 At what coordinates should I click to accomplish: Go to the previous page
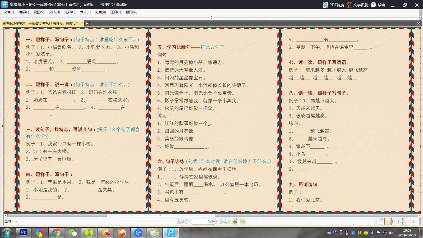click(188, 221)
